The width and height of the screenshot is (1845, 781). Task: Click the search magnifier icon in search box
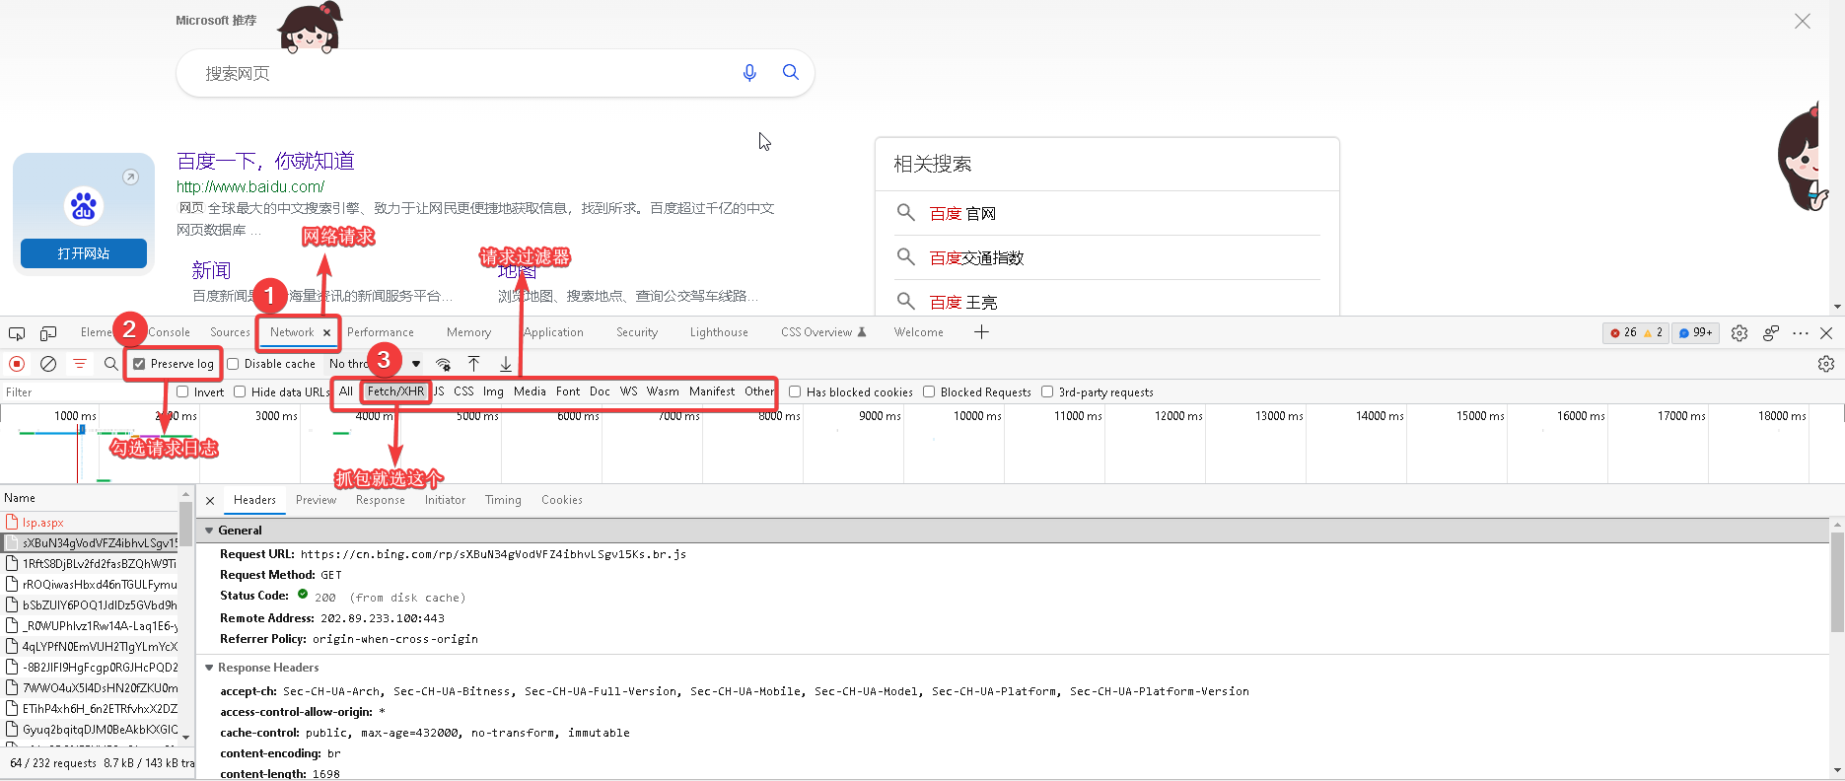pos(790,72)
